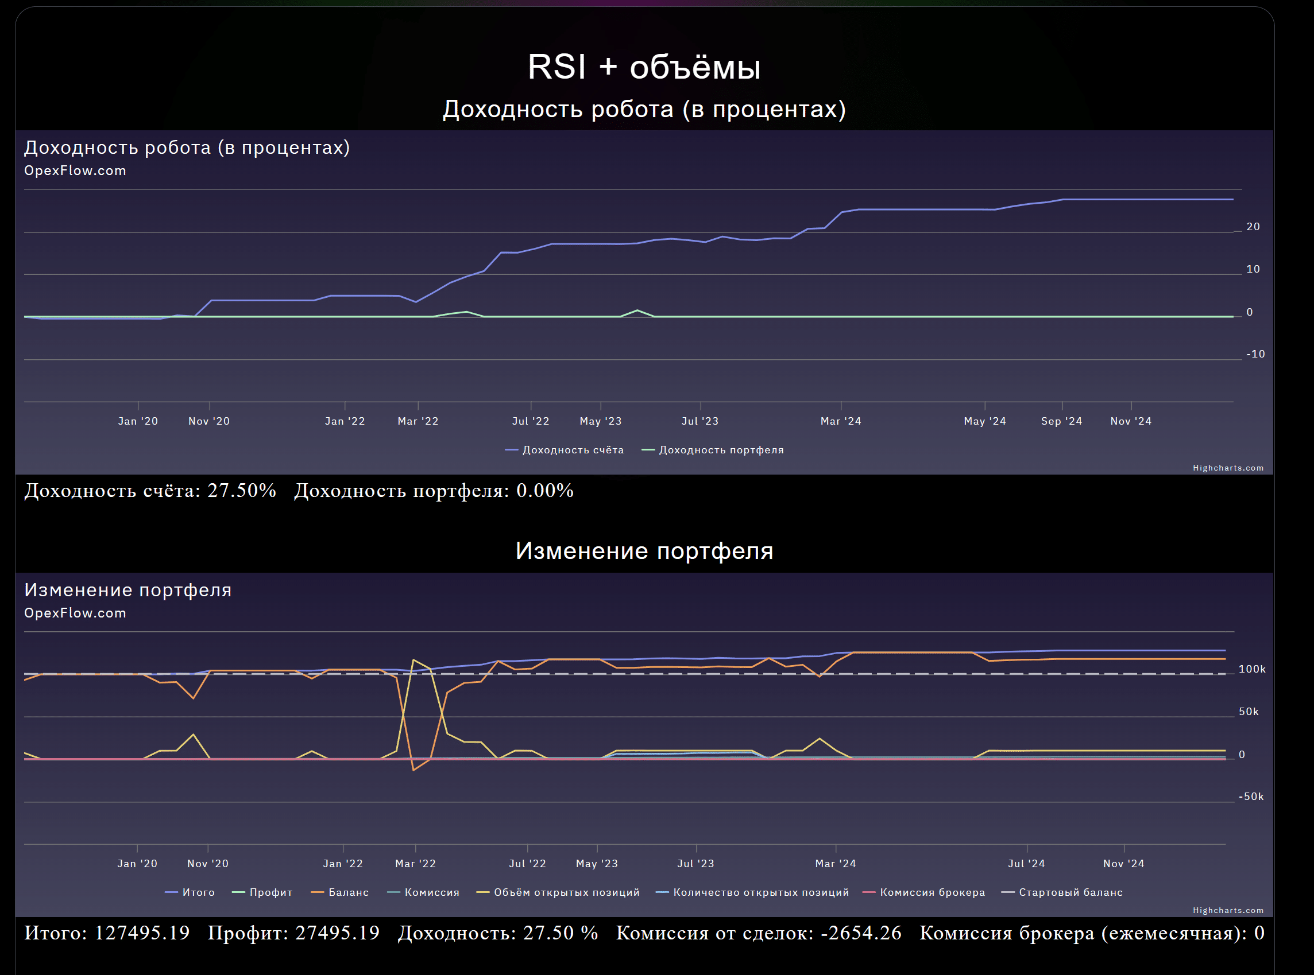Click the 100k y-axis label
Viewport: 1314px width, 975px height.
(1252, 669)
